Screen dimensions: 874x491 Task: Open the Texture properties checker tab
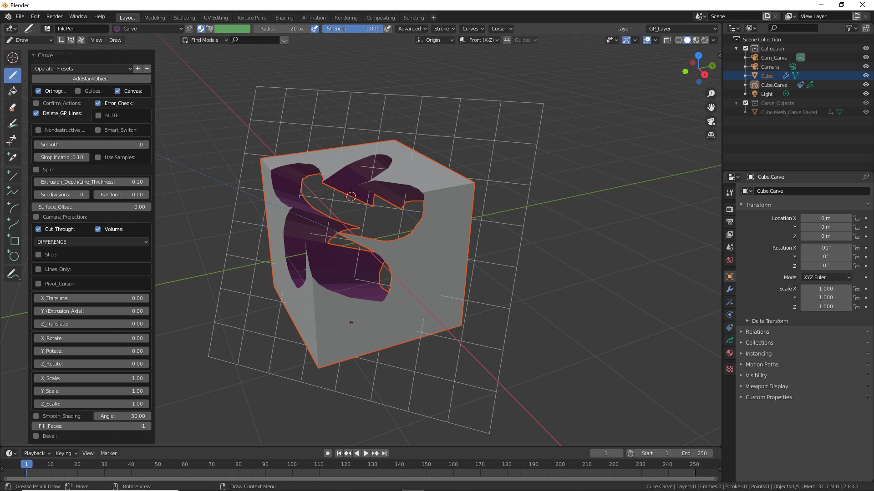pos(730,369)
